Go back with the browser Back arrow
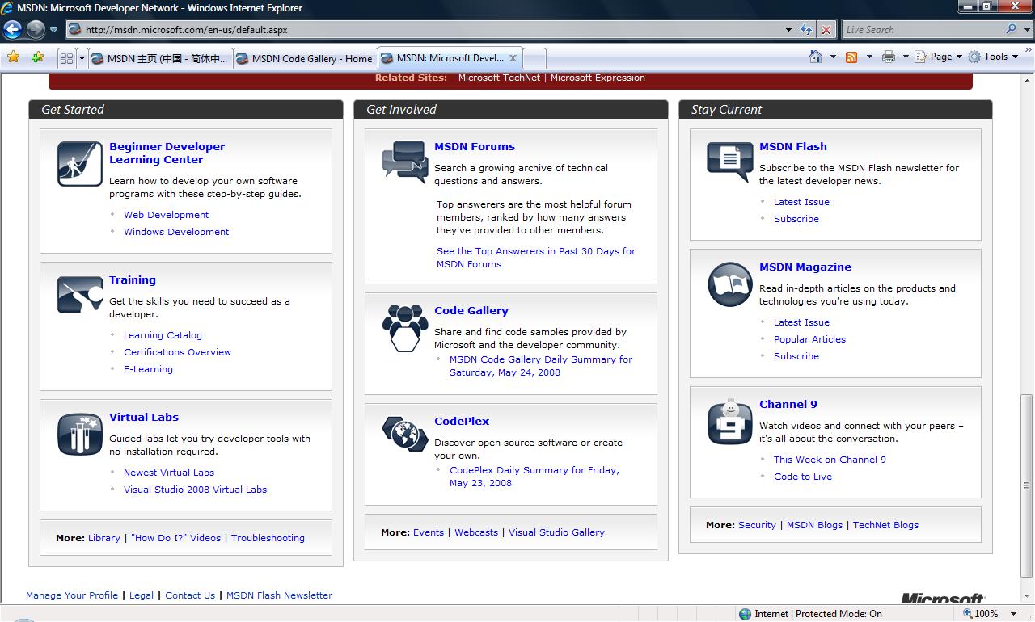The width and height of the screenshot is (1035, 622). point(12,30)
